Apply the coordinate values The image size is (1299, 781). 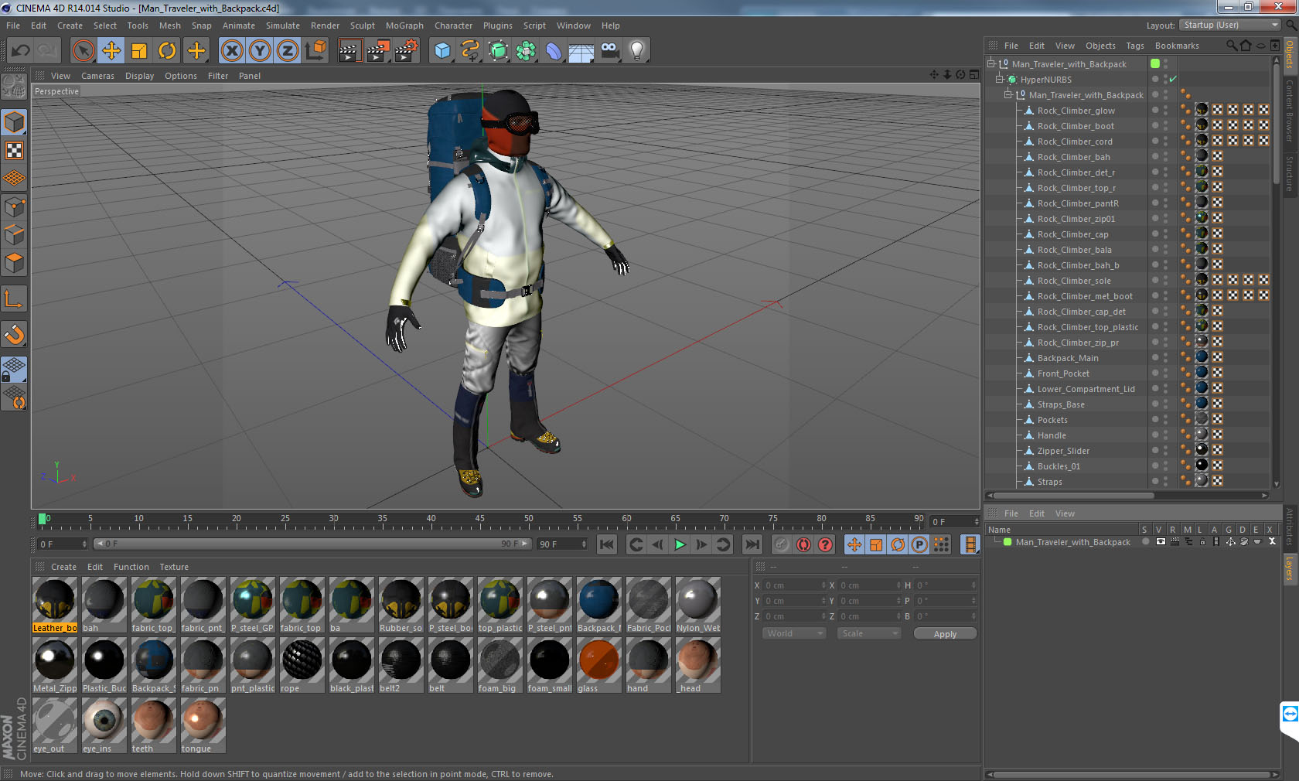pyautogui.click(x=945, y=633)
